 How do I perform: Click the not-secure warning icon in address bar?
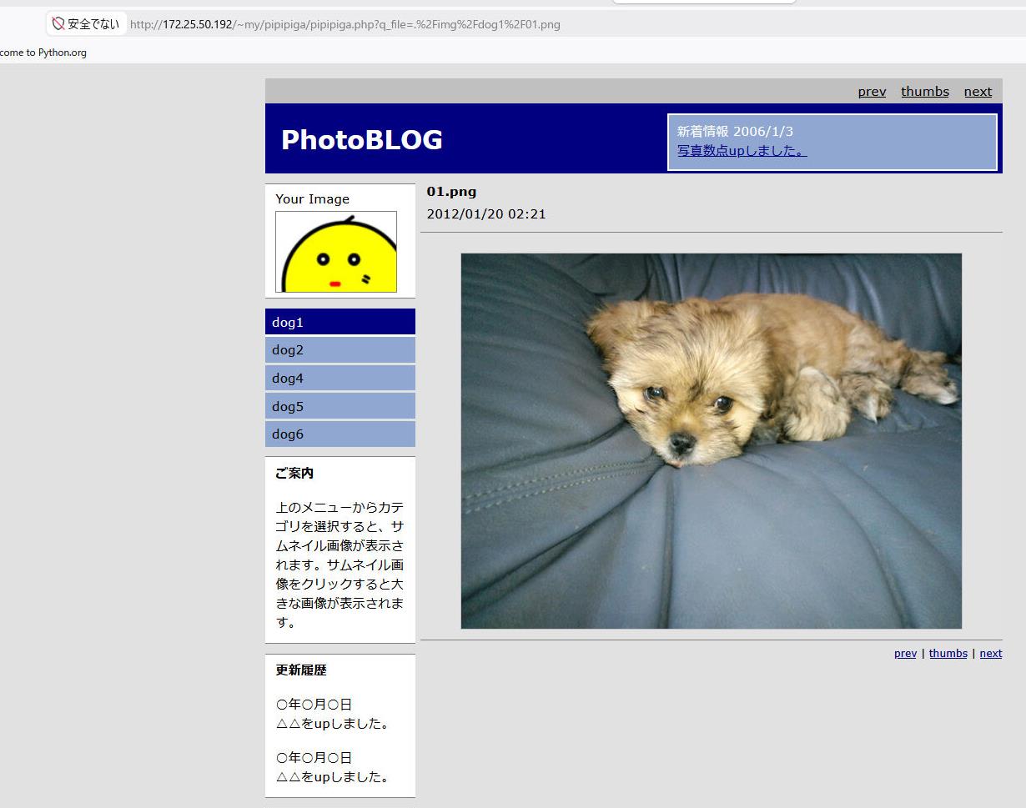coord(58,24)
